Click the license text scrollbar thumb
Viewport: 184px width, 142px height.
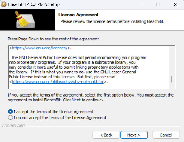coord(172,79)
